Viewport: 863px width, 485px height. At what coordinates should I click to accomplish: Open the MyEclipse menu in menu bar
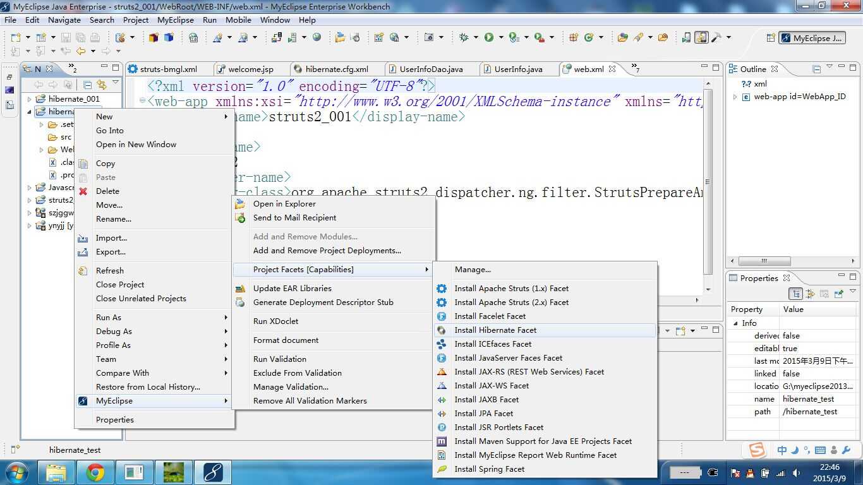point(176,20)
